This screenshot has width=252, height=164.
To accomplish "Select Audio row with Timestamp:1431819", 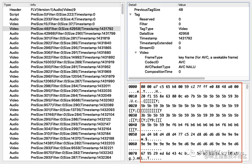I will point(62,38).
